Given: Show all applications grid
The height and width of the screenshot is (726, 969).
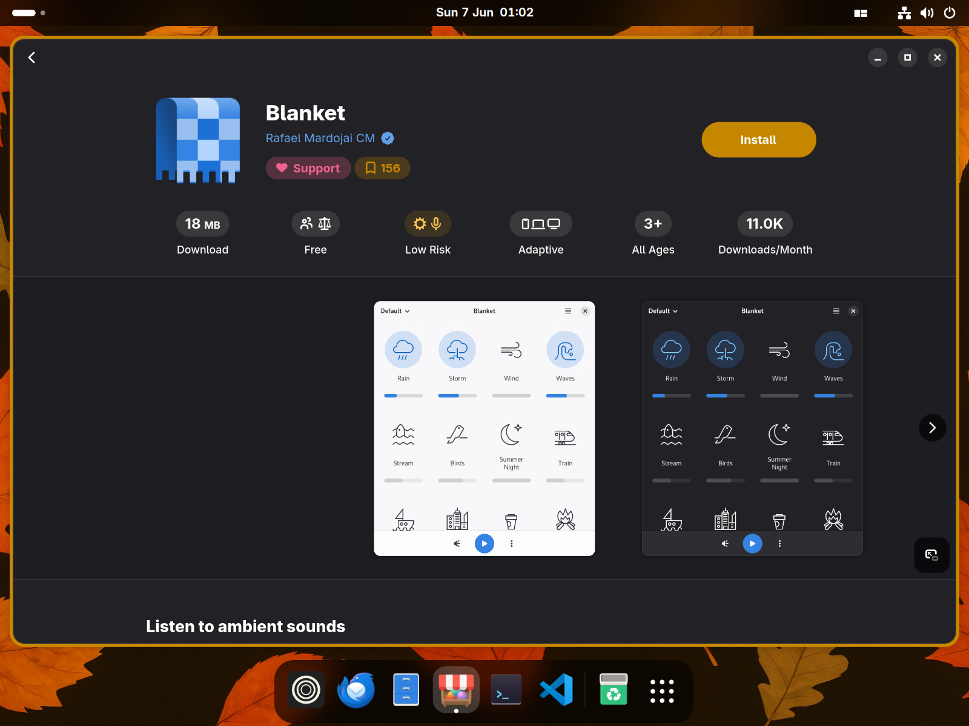Looking at the screenshot, I should click(x=662, y=690).
